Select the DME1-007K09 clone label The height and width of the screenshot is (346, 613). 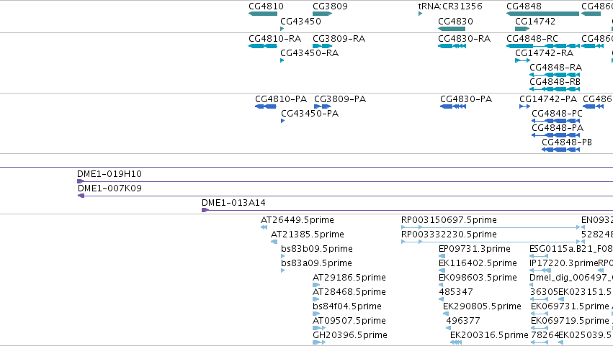pyautogui.click(x=110, y=188)
